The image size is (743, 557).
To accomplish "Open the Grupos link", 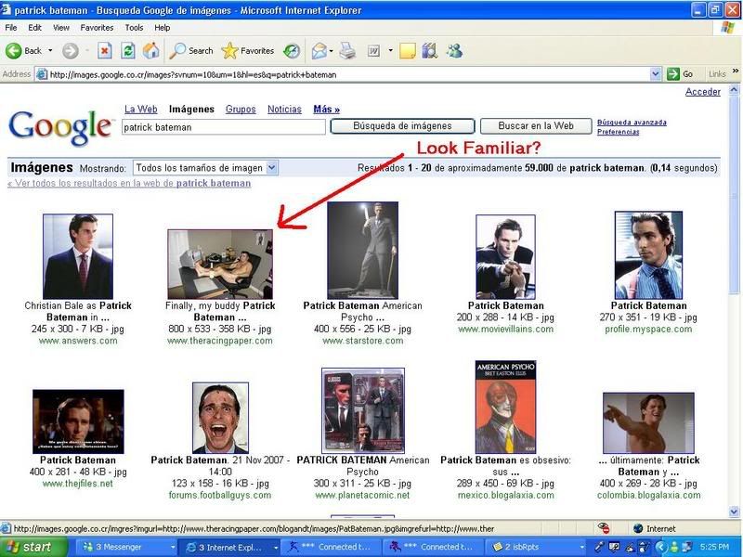I will click(x=241, y=110).
